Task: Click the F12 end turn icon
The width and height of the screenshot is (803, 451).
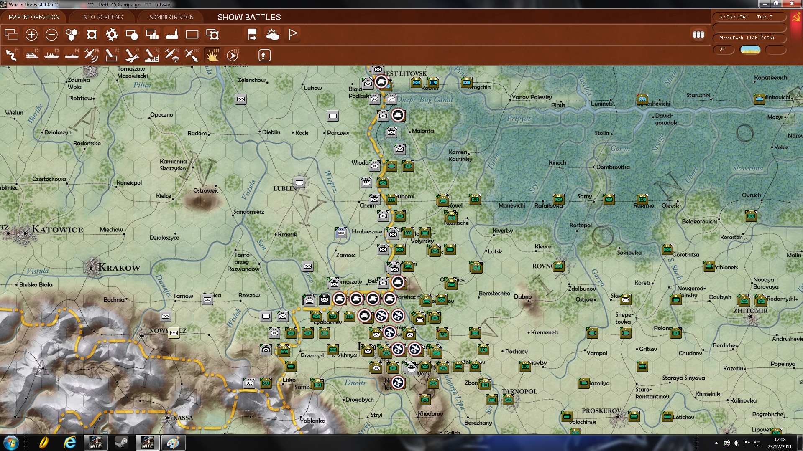Action: pos(232,55)
